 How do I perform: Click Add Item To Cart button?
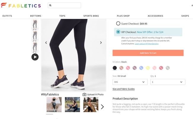148,53
